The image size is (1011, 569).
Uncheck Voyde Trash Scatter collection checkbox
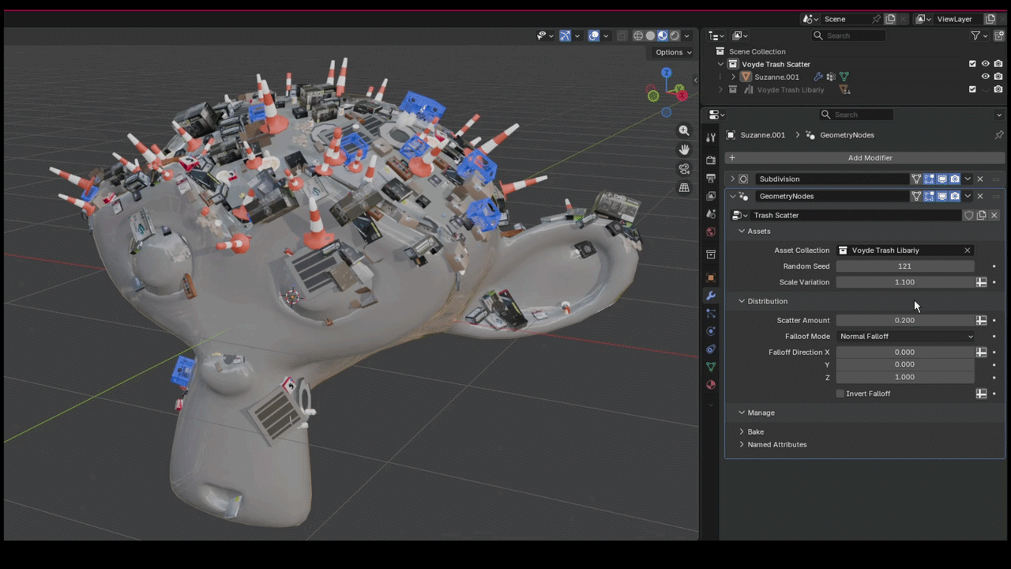(x=972, y=64)
